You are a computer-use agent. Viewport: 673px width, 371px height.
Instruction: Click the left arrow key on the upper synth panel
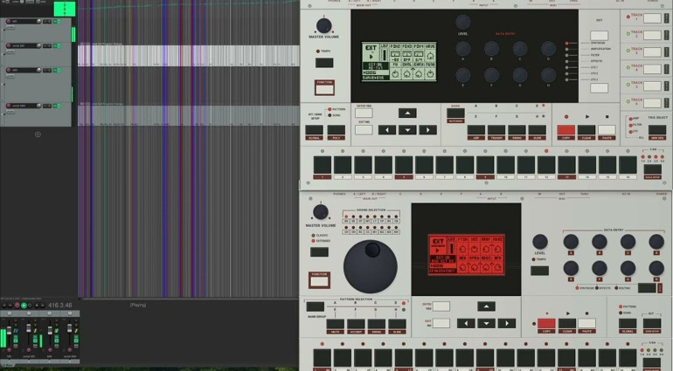[386, 130]
